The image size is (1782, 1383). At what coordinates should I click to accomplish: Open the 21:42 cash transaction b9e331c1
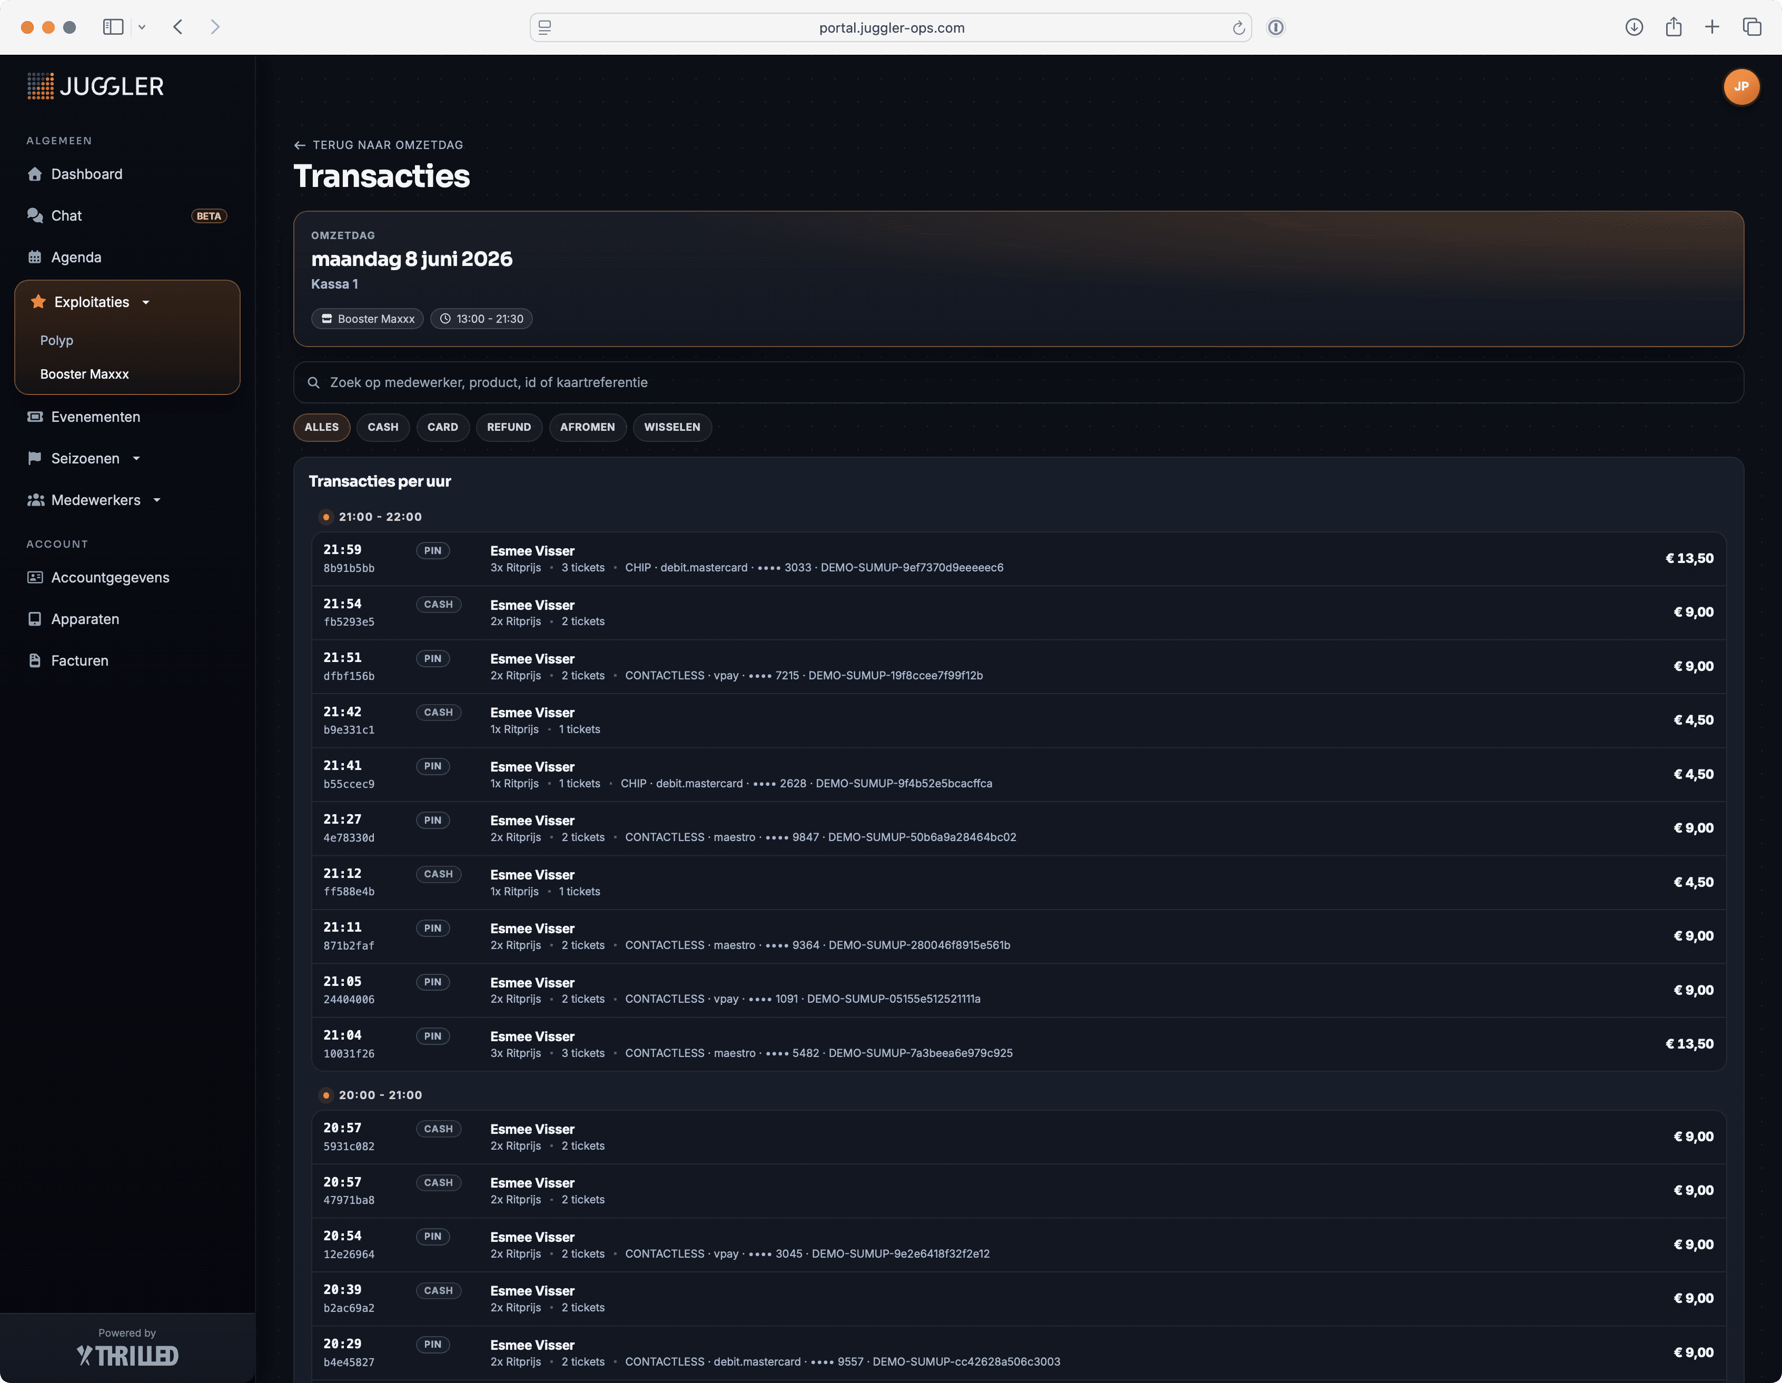(1018, 720)
